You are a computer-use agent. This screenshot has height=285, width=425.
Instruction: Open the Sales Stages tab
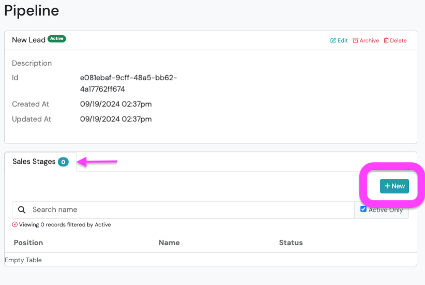[40, 162]
